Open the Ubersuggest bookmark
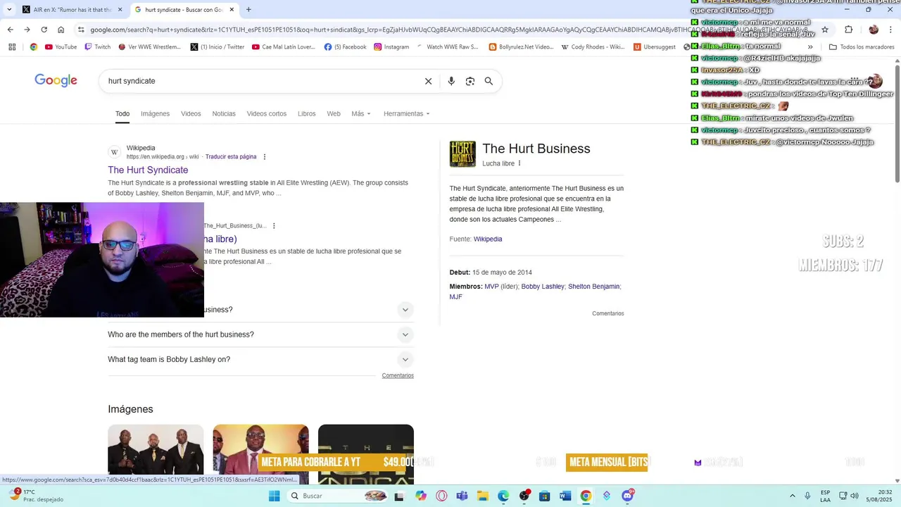The image size is (901, 507). coord(655,47)
